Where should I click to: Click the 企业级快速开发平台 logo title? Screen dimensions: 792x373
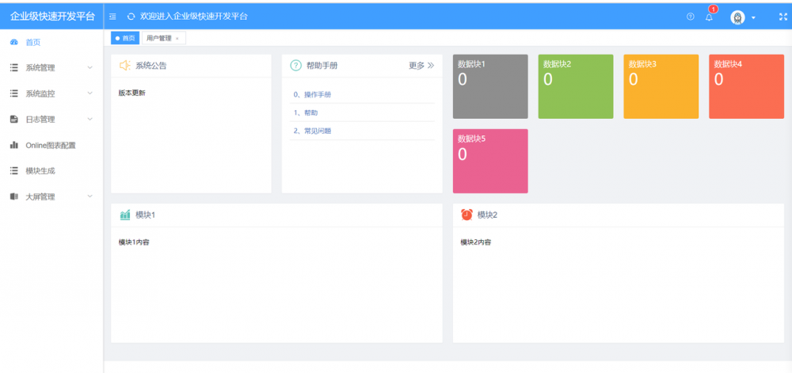[52, 17]
